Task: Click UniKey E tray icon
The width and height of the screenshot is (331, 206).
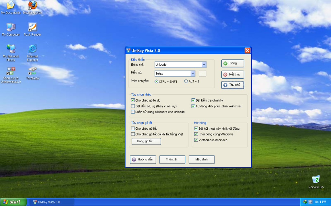Action: click(310, 202)
